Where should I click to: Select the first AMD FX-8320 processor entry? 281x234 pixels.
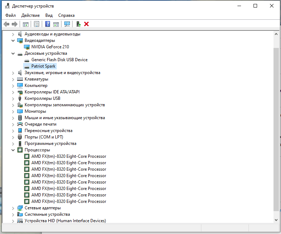click(69, 156)
